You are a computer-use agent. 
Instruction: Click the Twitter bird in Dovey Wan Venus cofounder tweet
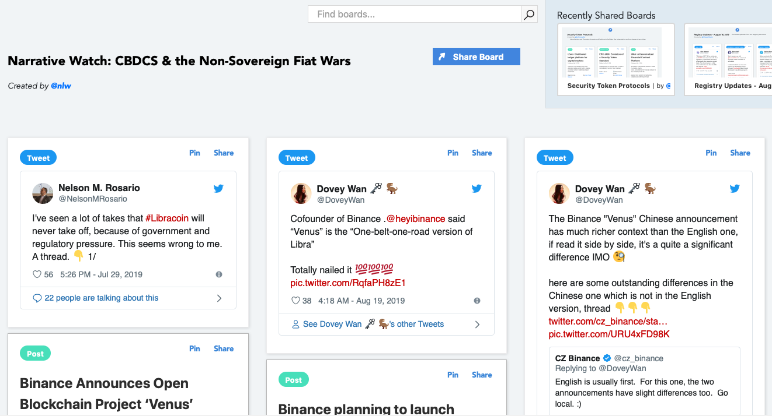coord(477,189)
